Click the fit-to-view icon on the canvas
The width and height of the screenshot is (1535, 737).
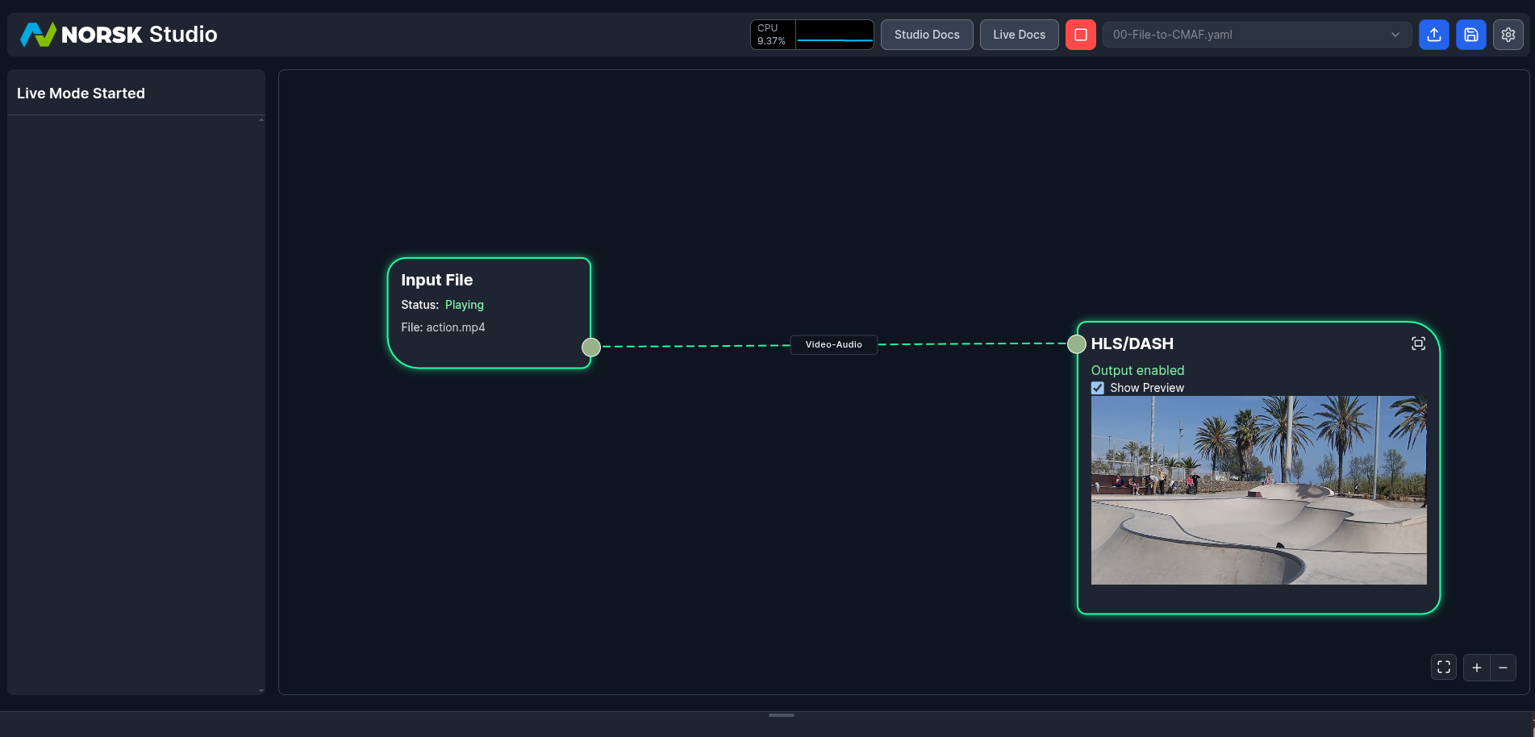pos(1443,667)
